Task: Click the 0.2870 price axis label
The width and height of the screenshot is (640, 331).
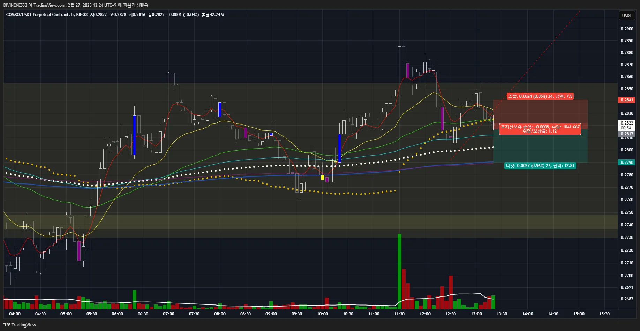Action: tap(627, 65)
